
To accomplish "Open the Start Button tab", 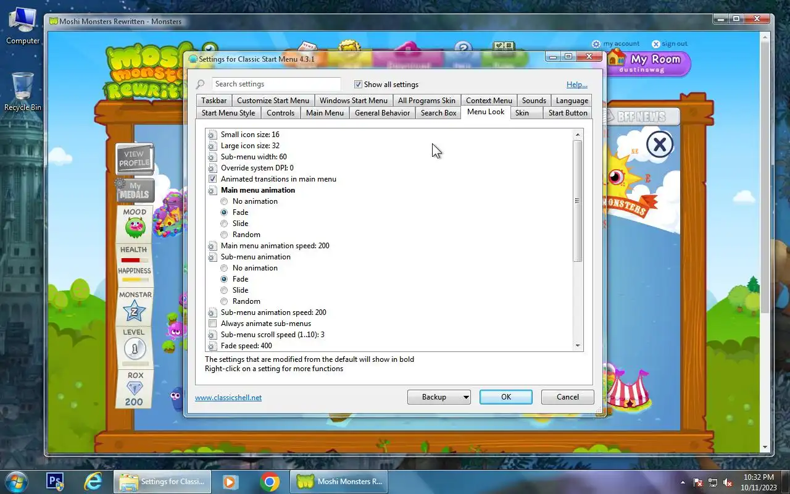I will 568,113.
